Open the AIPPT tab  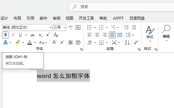118,18
